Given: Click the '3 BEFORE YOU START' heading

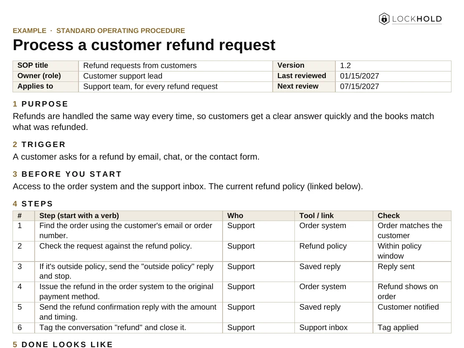Looking at the screenshot, I should 67,174.
